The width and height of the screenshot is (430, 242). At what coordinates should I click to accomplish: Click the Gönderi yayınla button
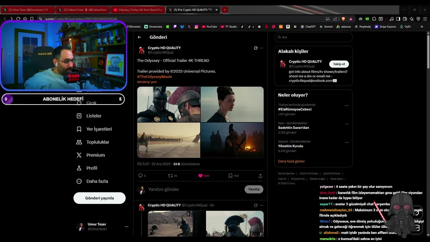99,198
